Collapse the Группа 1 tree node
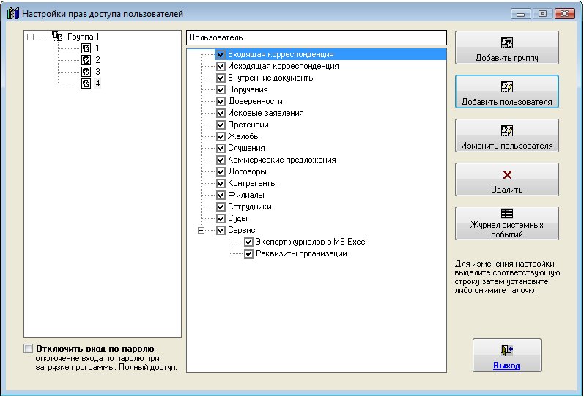Screen dimensions: 584x397 click(31, 37)
